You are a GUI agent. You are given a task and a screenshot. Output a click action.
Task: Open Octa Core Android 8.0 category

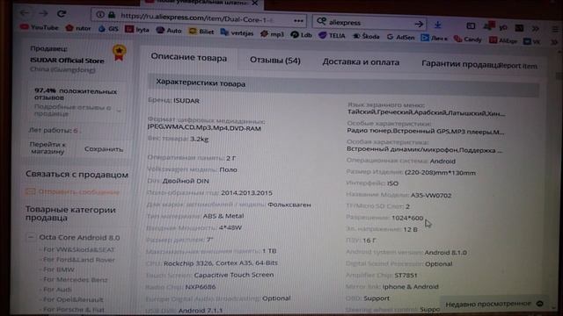point(79,237)
